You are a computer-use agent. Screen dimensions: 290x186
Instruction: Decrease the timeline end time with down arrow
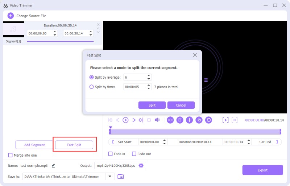(x=249, y=144)
